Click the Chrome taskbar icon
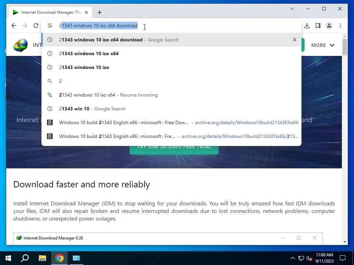354x265 pixels. click(59, 258)
